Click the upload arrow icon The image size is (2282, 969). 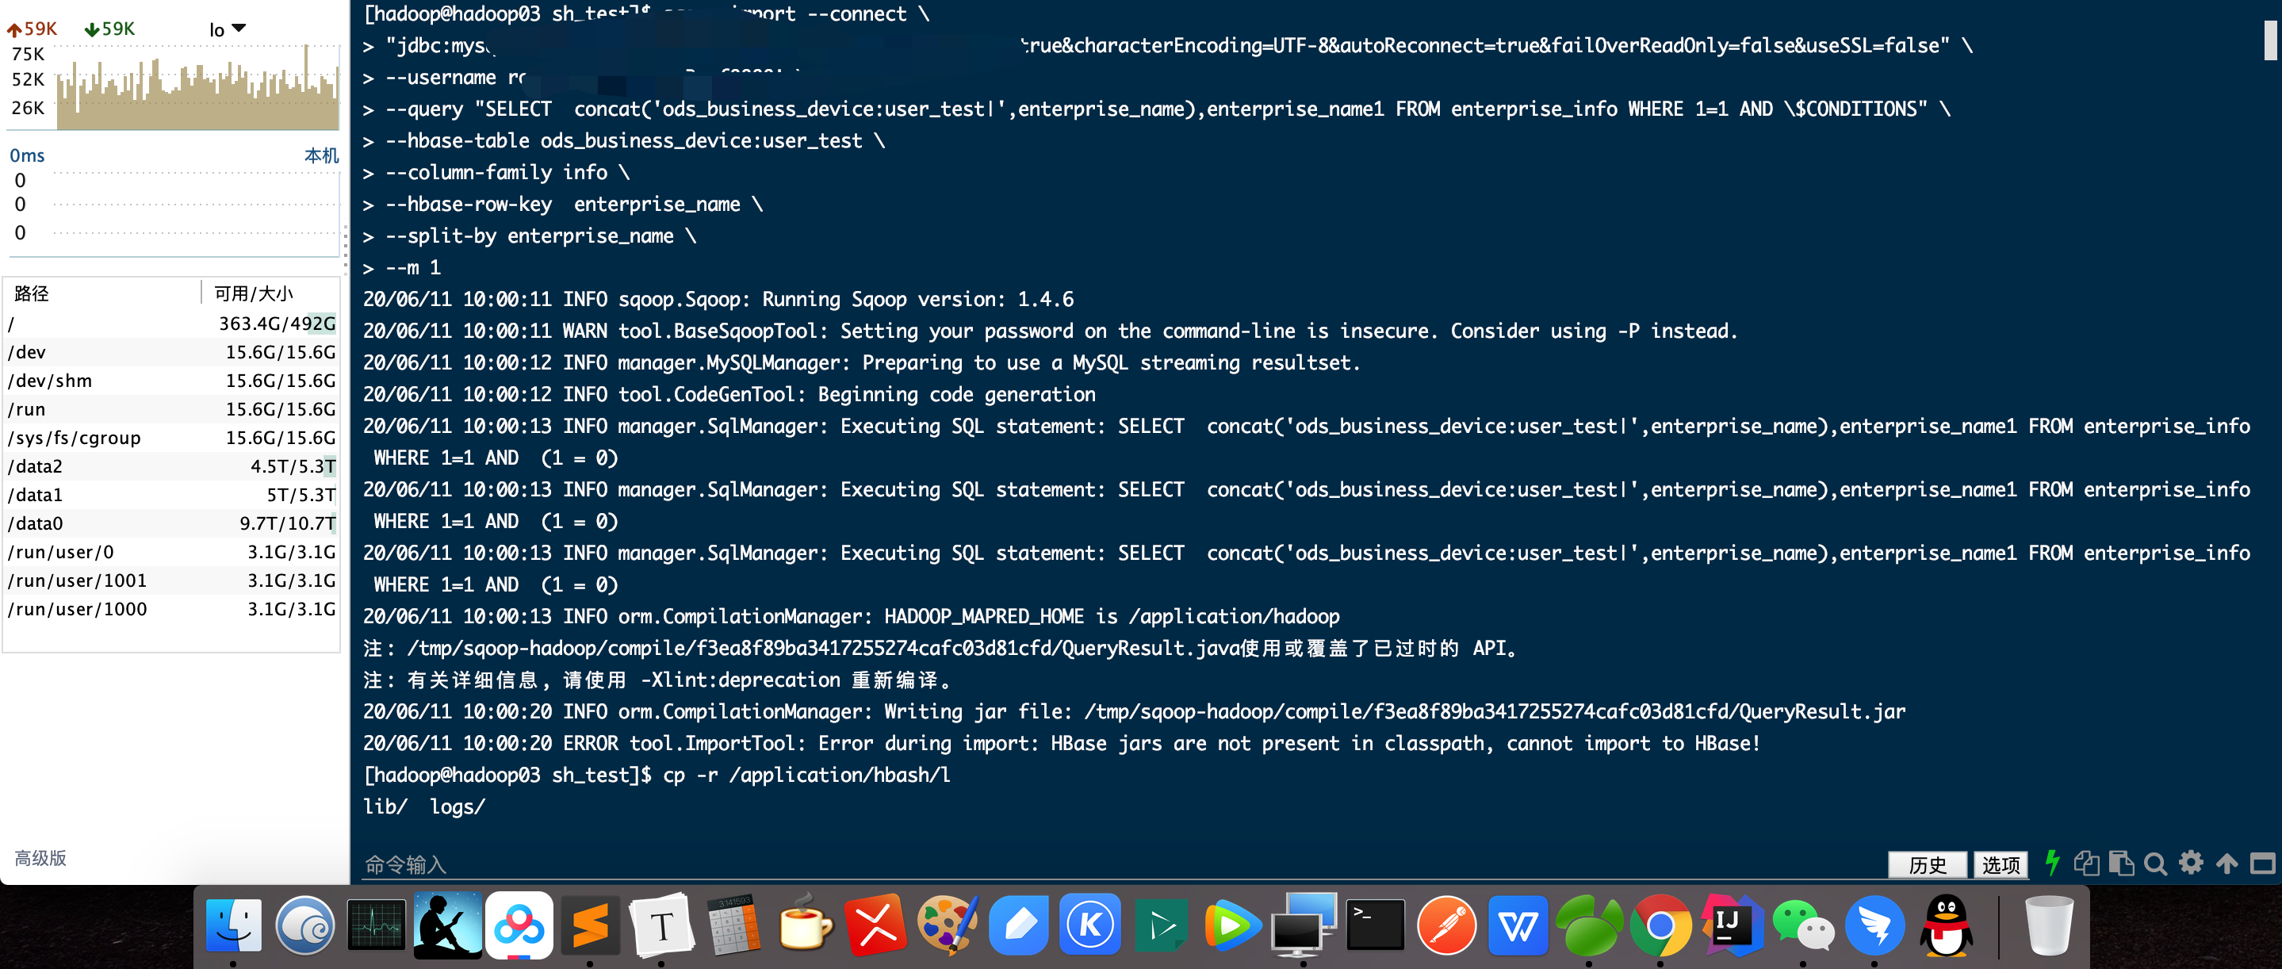click(2226, 864)
